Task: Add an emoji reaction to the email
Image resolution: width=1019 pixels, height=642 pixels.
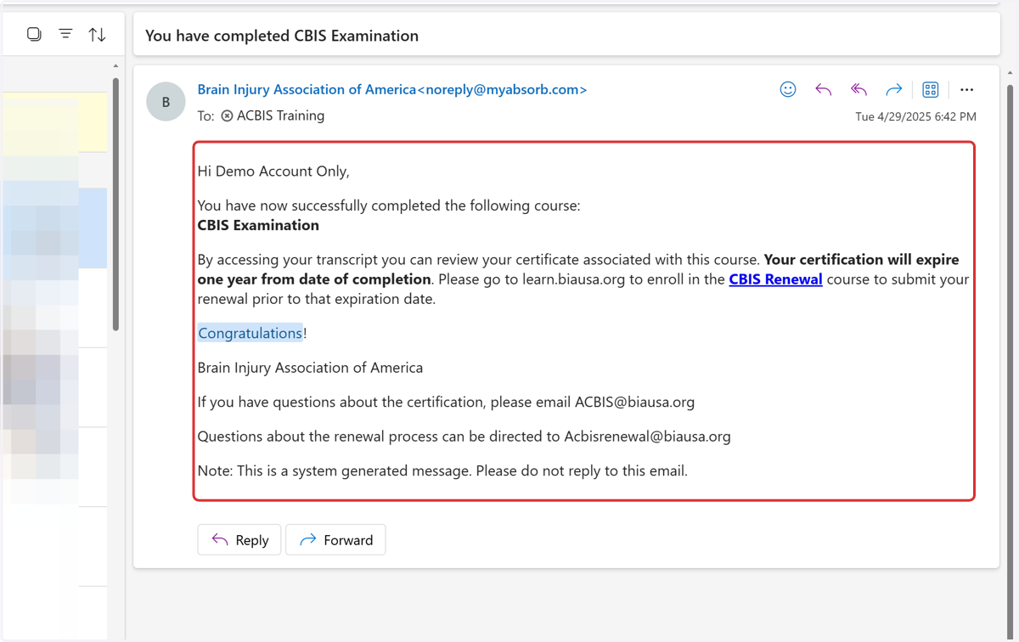Action: [788, 89]
